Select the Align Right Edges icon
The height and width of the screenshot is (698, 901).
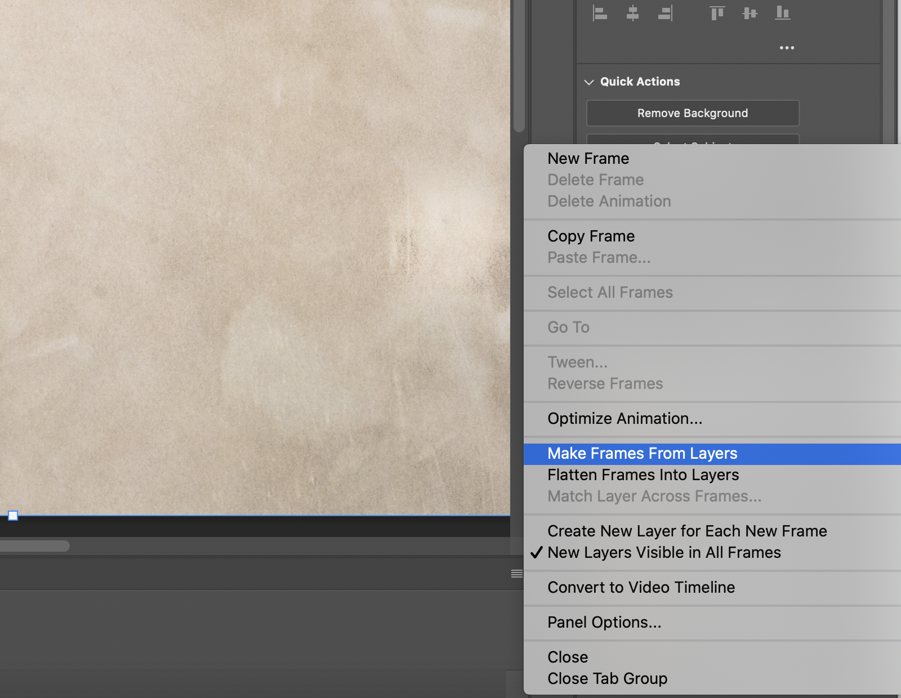point(665,13)
